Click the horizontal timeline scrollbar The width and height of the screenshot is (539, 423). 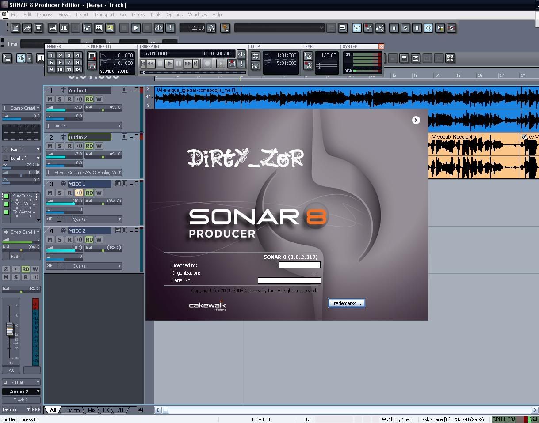(346, 410)
